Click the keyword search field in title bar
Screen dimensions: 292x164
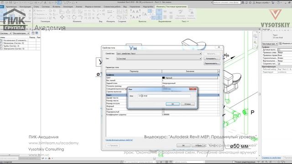point(227,2)
